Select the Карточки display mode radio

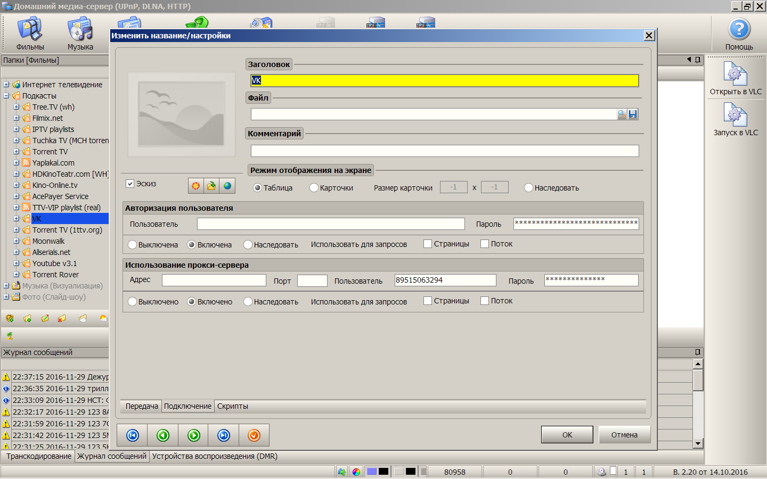pyautogui.click(x=314, y=188)
